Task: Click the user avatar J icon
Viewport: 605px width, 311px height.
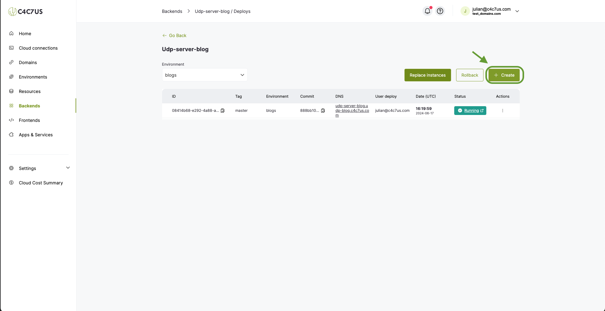Action: tap(465, 11)
